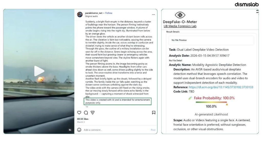Open comments via speech bubble icon
Viewport: 262px width, 144px height.
[86, 113]
